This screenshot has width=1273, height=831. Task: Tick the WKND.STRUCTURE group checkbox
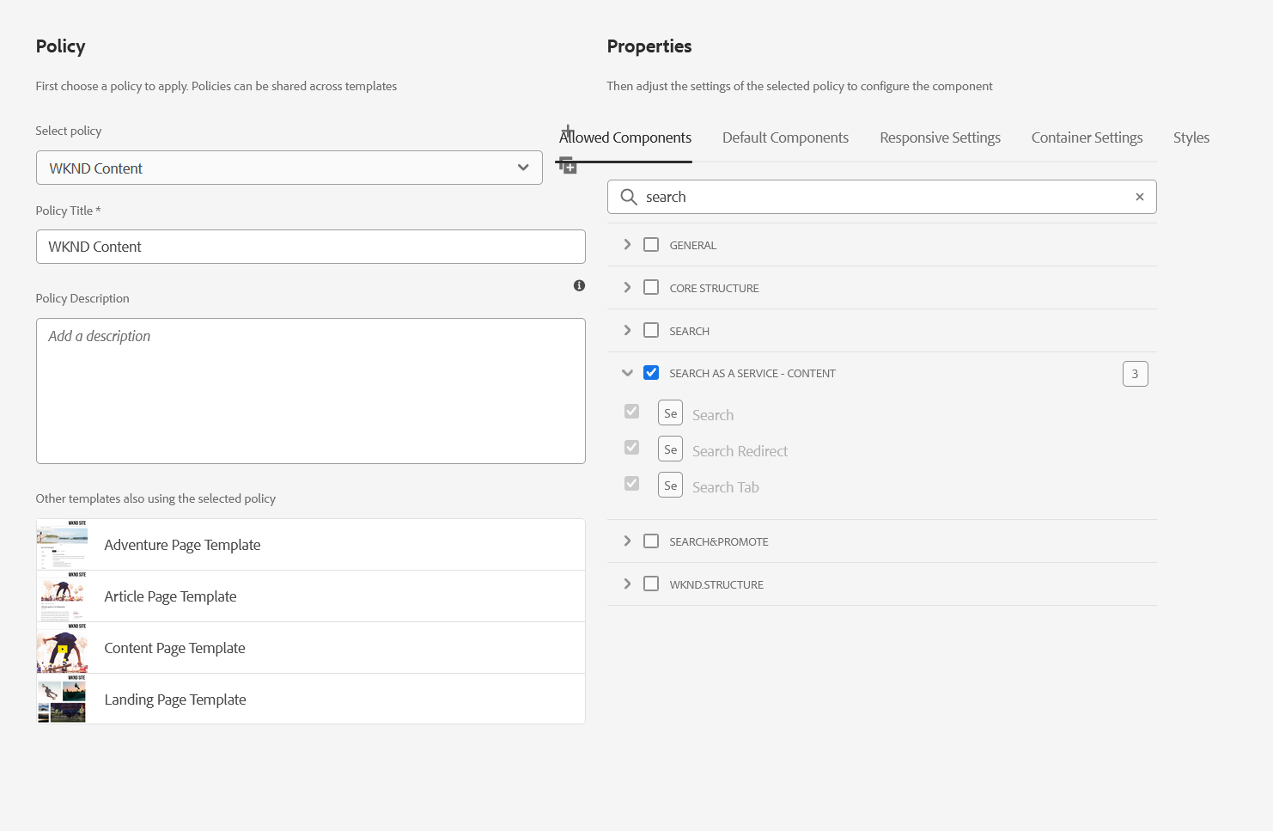pyautogui.click(x=651, y=584)
